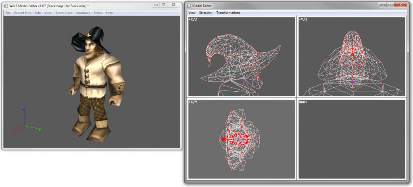Open the Recent Files menu

(x=23, y=13)
